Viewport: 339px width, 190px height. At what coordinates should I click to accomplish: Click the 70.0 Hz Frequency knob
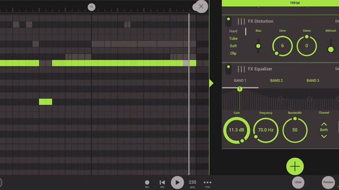(266, 130)
